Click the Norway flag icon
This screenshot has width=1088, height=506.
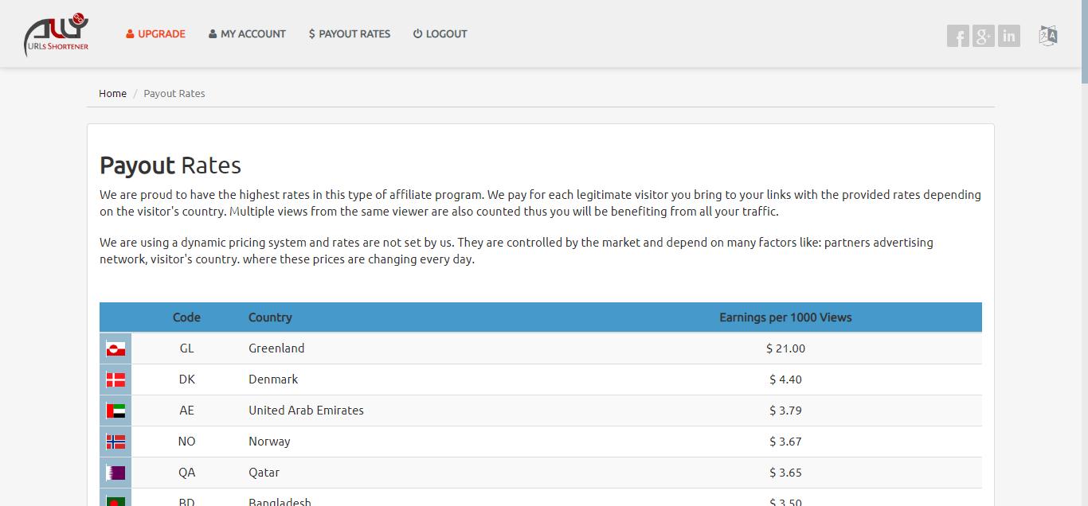(x=115, y=442)
